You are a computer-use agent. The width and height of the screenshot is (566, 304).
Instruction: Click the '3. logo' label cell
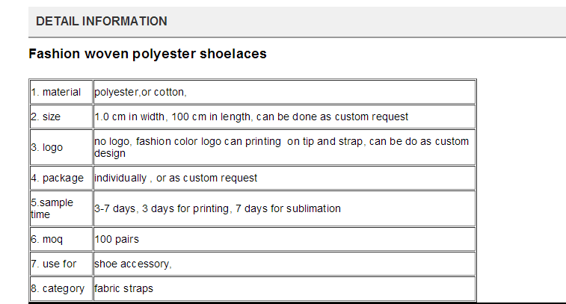coord(61,147)
